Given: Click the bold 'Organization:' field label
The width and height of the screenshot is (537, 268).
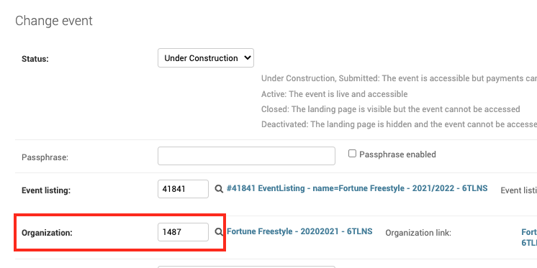Looking at the screenshot, I should (x=47, y=233).
